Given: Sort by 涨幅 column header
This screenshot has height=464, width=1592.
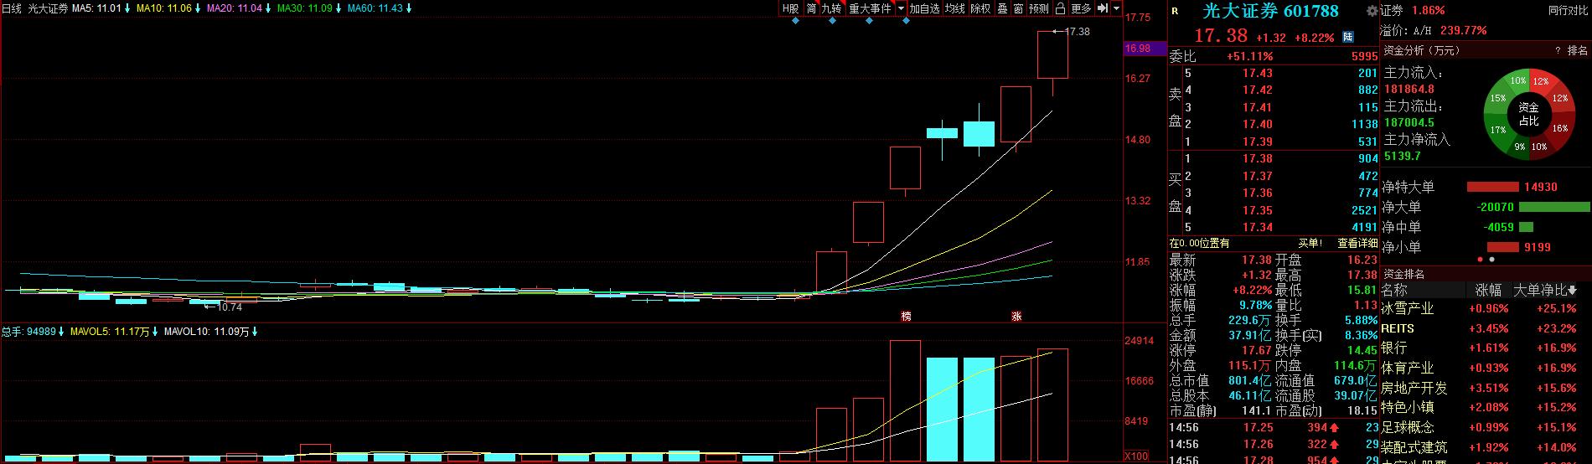Looking at the screenshot, I should click(x=1489, y=291).
